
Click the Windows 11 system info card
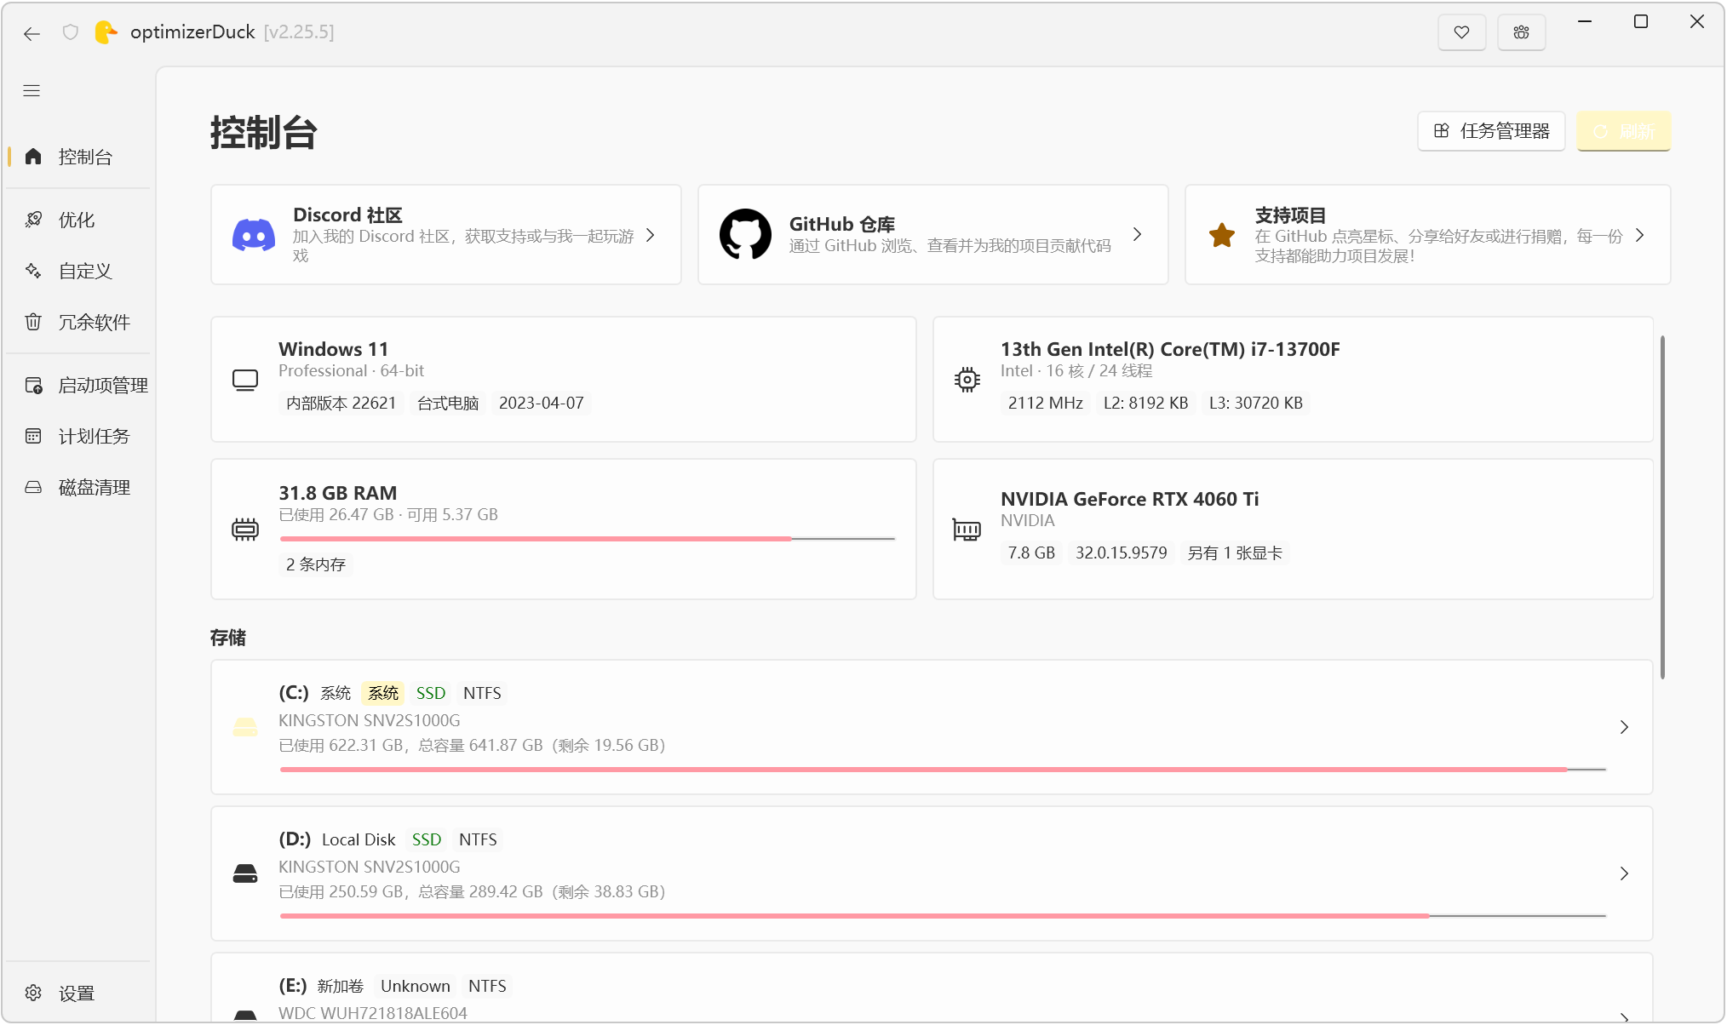tap(564, 380)
